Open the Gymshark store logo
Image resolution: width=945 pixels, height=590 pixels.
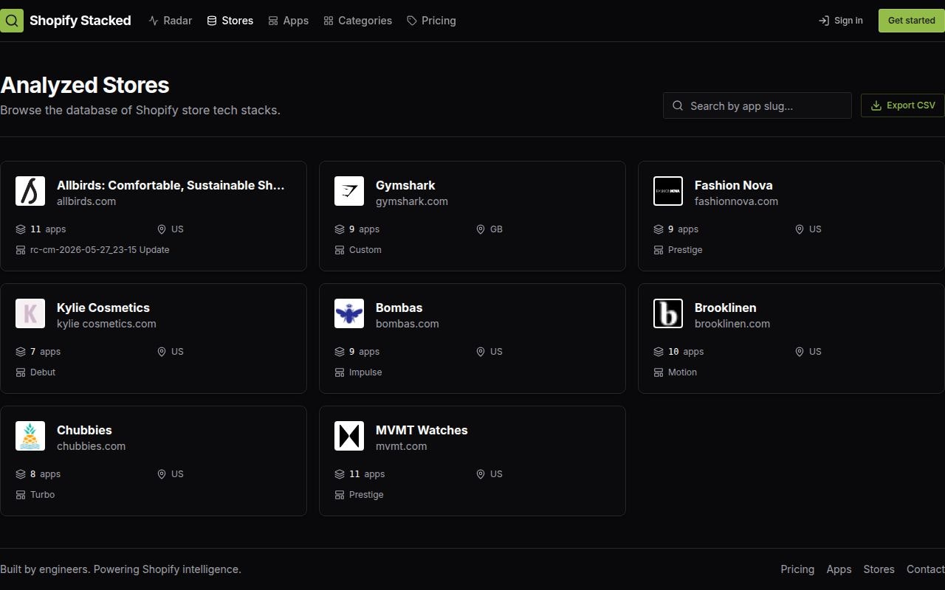click(x=349, y=191)
